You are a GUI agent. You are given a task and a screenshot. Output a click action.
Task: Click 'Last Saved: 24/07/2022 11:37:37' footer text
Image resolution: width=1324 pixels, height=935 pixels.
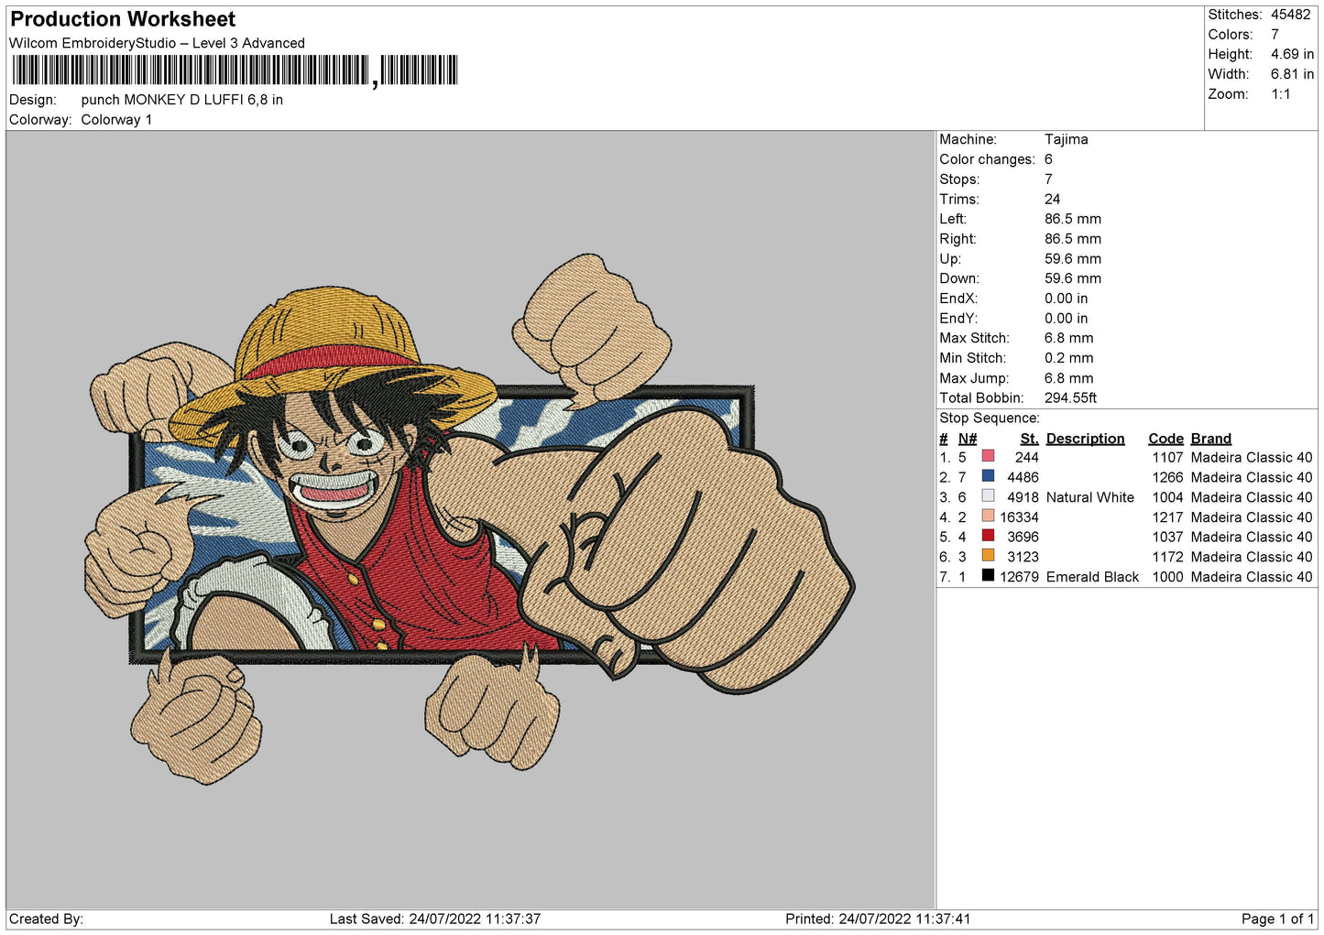point(435,919)
